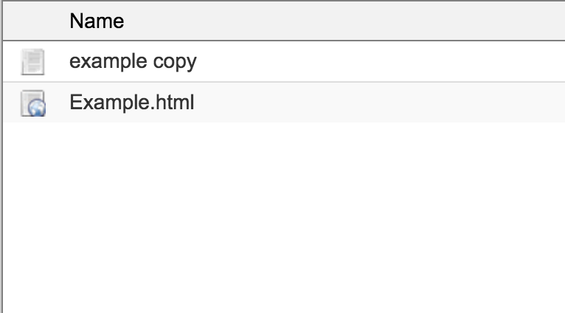This screenshot has height=313, width=565.
Task: Click the divider line between the two file rows
Action: point(284,82)
